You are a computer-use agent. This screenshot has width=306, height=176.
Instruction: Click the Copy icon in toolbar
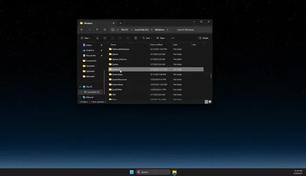[x=105, y=38]
